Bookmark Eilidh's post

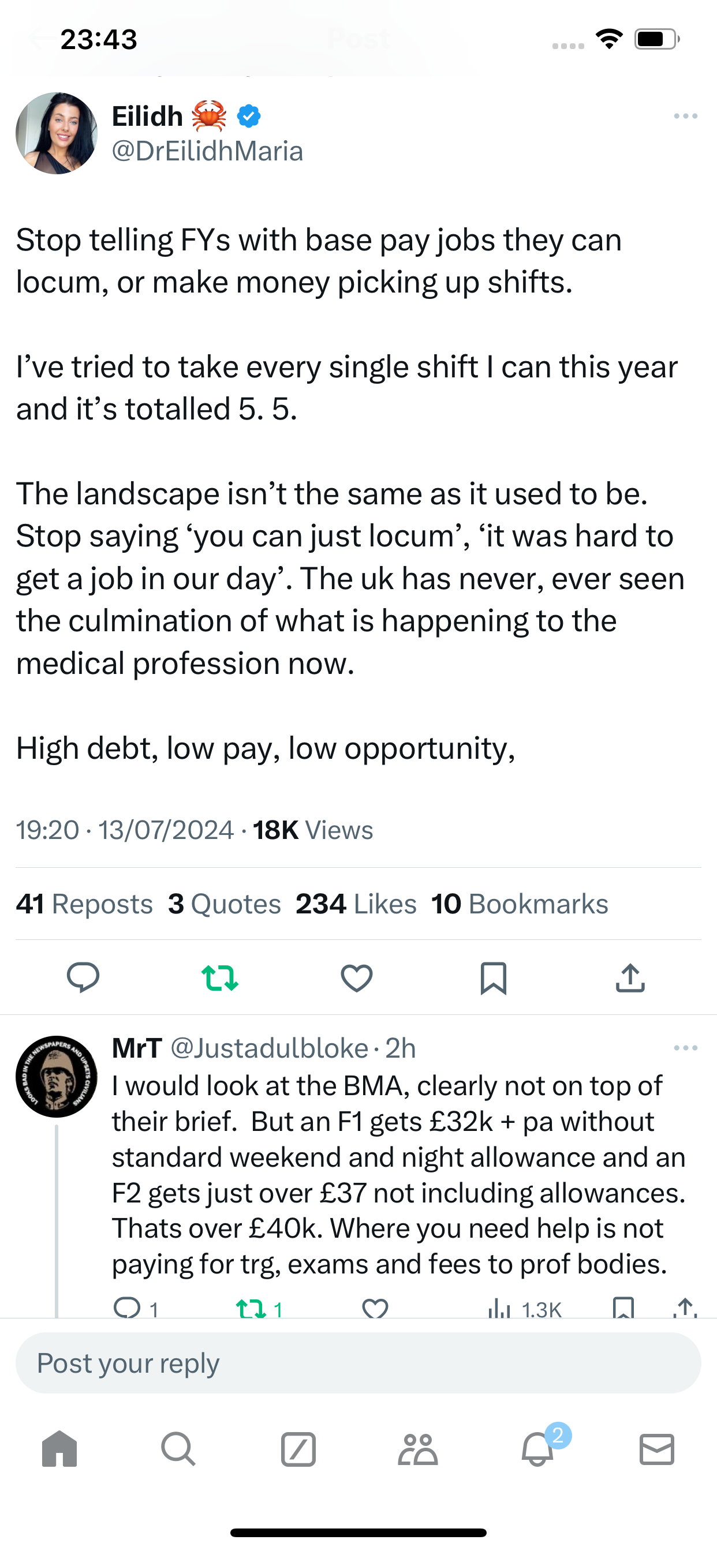(x=494, y=977)
